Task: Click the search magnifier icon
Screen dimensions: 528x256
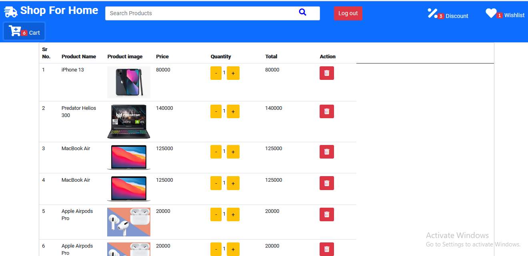Action: click(x=303, y=12)
